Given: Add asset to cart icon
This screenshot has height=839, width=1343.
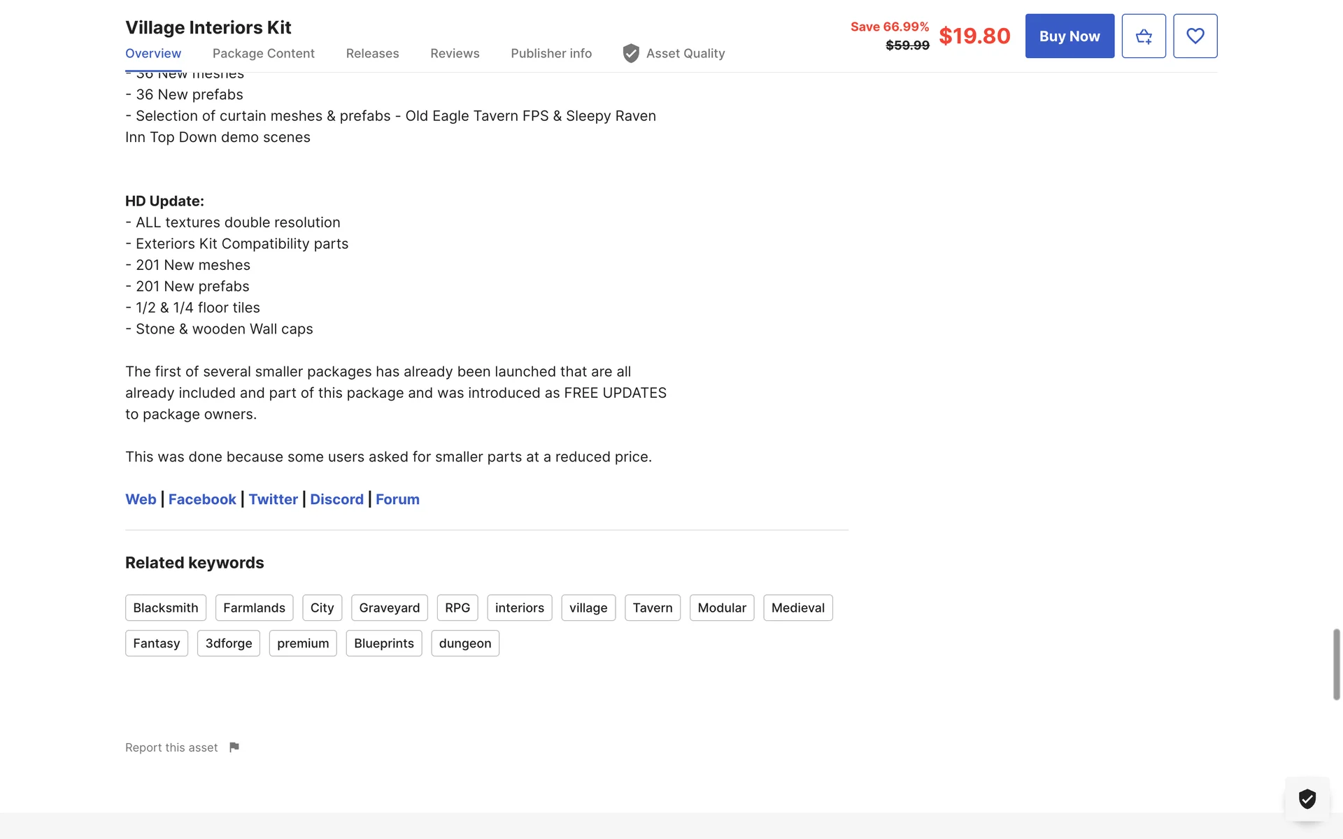Looking at the screenshot, I should click(x=1144, y=36).
